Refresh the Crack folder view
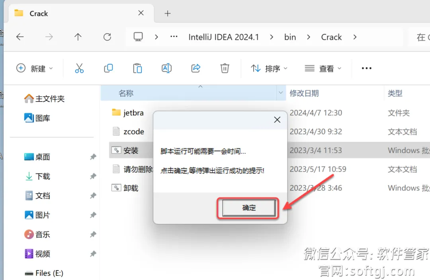Viewport: 430px width, 280px height. point(107,37)
